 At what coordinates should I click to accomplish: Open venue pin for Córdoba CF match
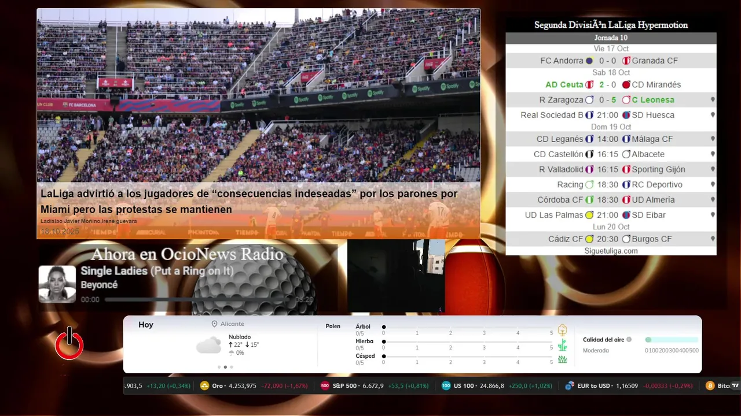click(x=713, y=200)
